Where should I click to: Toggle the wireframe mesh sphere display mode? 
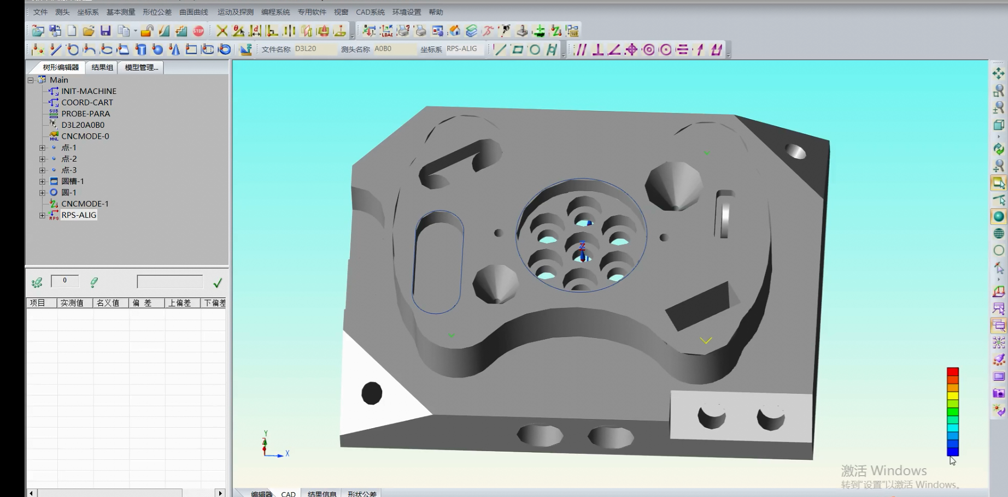point(999,234)
